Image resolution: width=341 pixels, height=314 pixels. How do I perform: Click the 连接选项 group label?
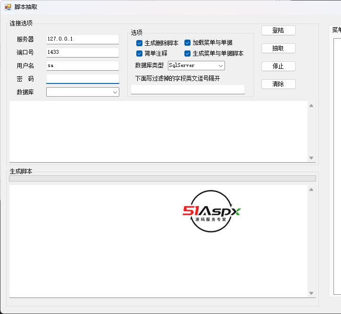(21, 23)
